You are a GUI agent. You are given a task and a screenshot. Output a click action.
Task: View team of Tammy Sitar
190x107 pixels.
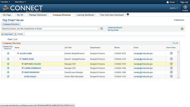171,59
